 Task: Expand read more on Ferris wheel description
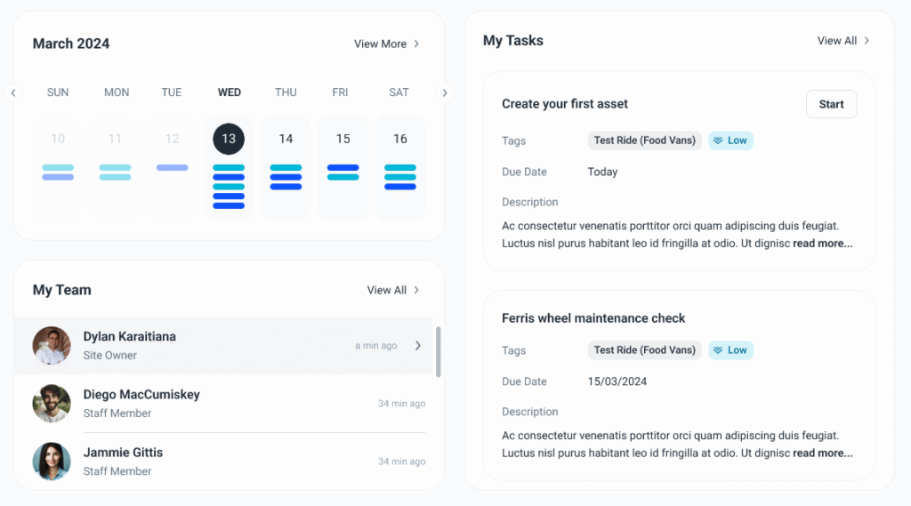(822, 454)
